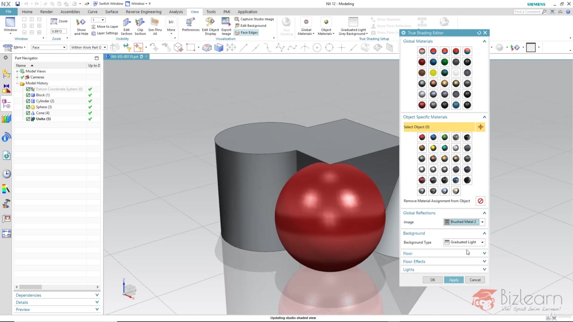573x322 pixels.
Task: Open the Preferences icon in Visualization group
Action: [191, 25]
